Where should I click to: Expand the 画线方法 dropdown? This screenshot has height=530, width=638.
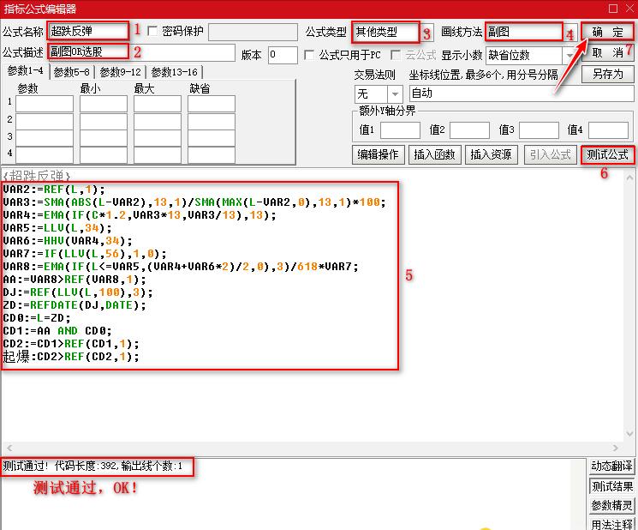tap(569, 33)
